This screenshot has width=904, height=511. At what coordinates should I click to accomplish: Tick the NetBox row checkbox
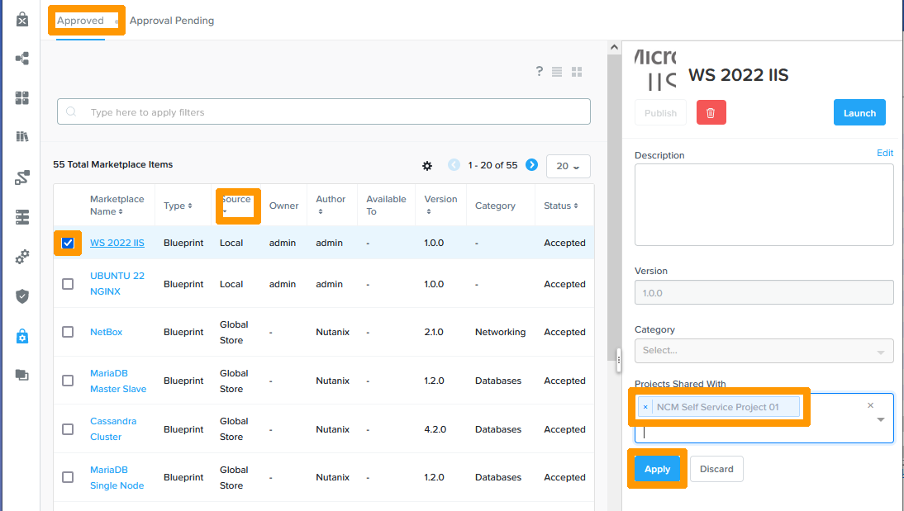click(x=68, y=332)
